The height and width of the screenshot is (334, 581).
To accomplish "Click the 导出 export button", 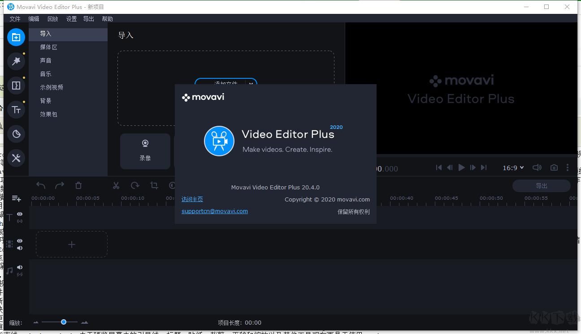I will (541, 186).
